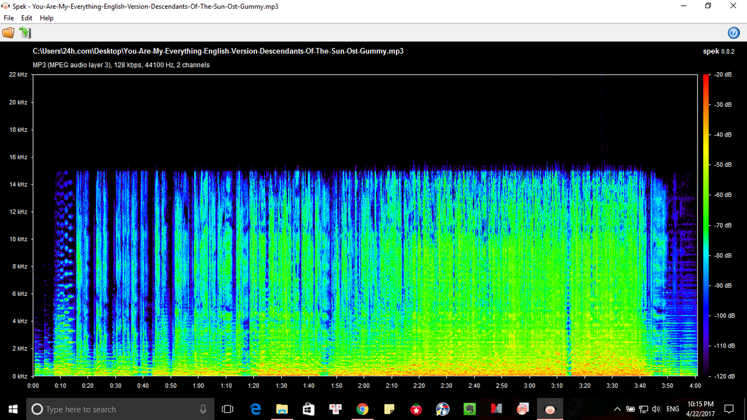Screen dimensions: 747x420
Task: Open the Action Center notifications icon
Action: [729, 409]
